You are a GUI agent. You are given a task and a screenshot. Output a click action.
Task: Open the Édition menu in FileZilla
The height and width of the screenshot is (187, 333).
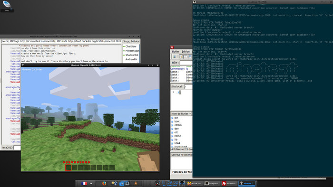[x=186, y=52]
